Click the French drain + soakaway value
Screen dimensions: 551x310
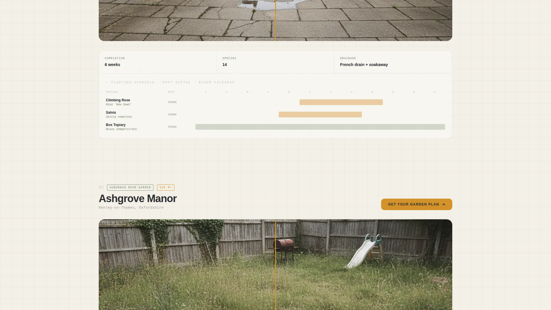(x=364, y=65)
